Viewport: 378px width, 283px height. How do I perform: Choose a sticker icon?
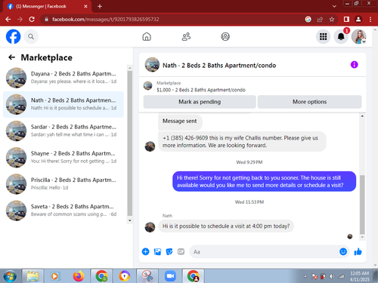[169, 251]
